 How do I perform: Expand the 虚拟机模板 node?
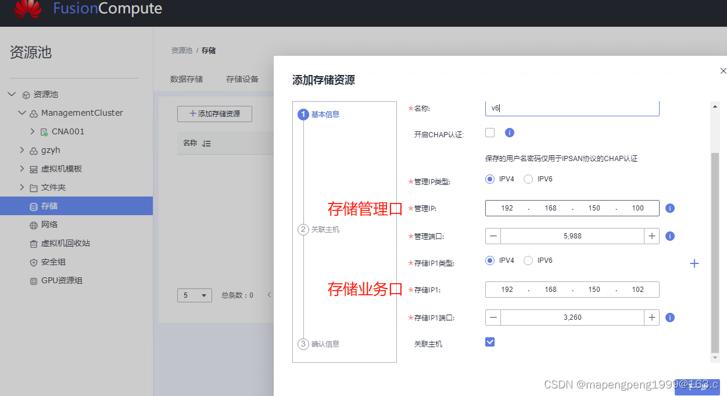point(22,169)
